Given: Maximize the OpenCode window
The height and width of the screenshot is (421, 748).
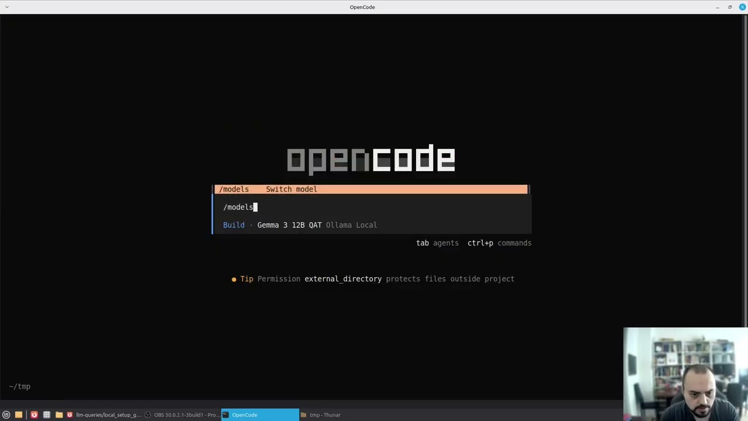Looking at the screenshot, I should (730, 7).
